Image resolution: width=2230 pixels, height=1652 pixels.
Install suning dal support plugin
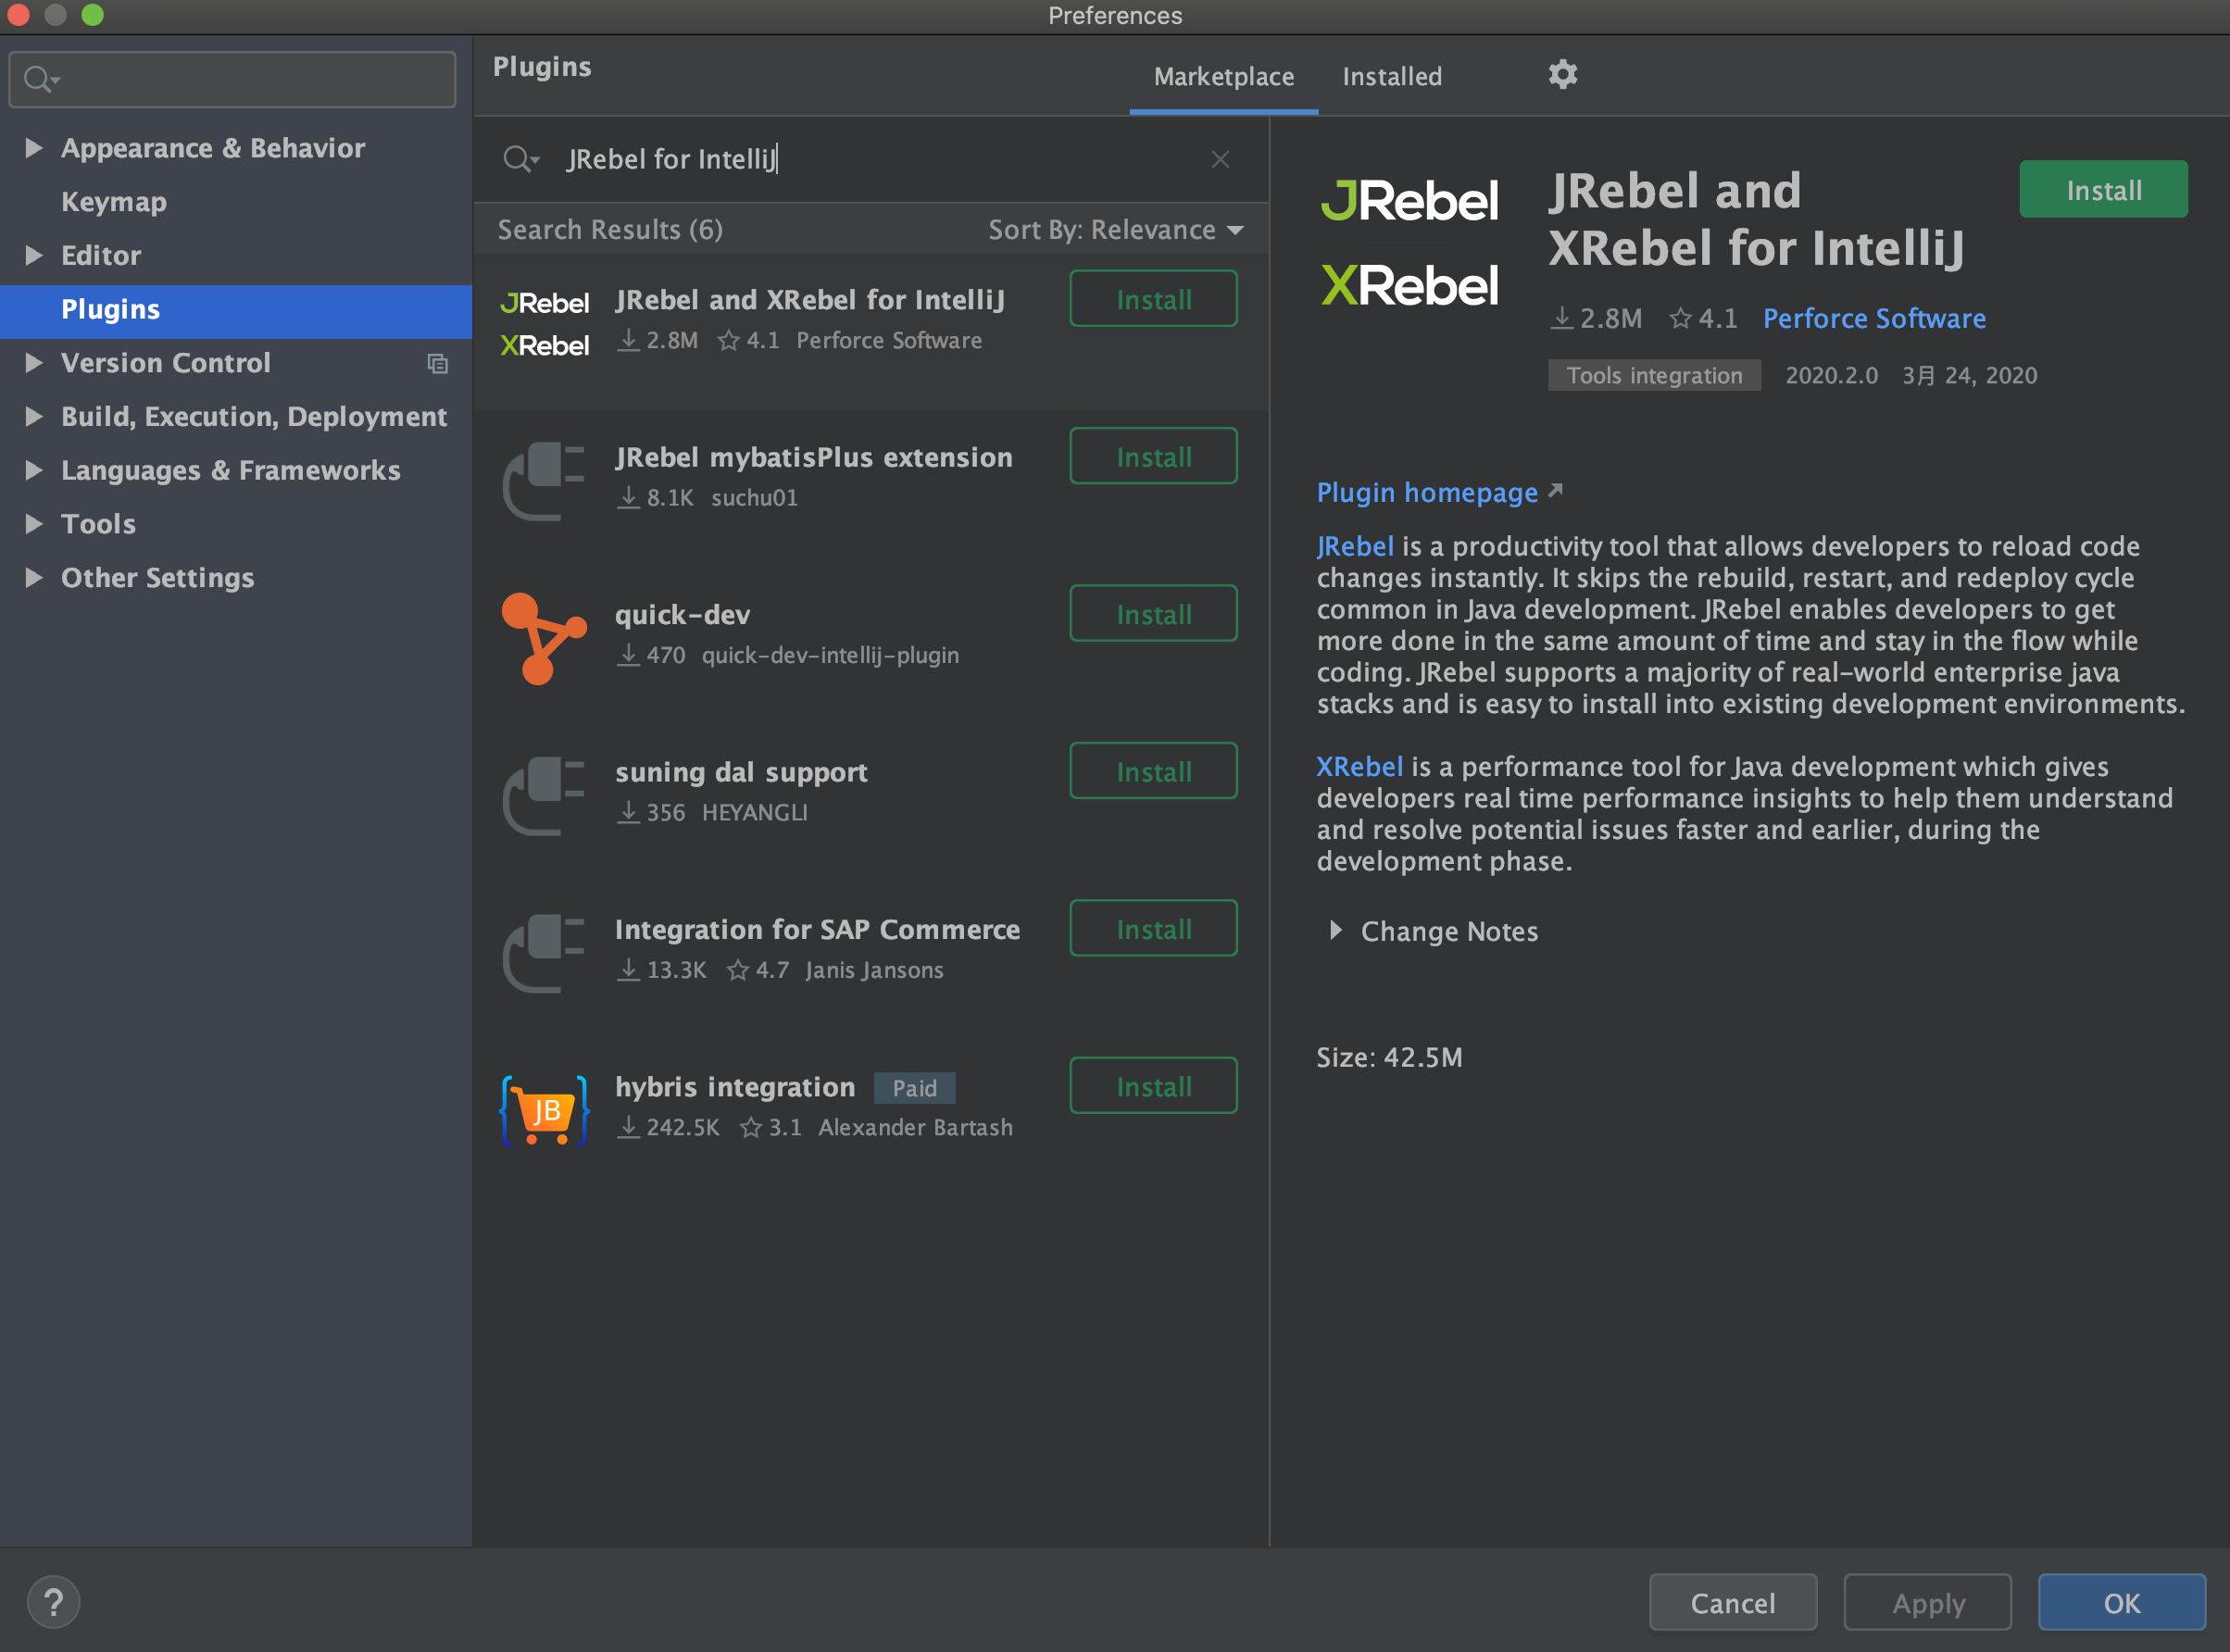[x=1153, y=771]
